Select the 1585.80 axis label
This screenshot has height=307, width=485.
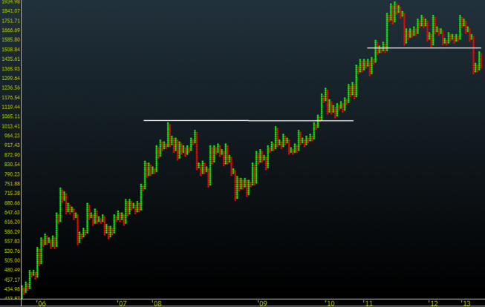pyautogui.click(x=11, y=40)
